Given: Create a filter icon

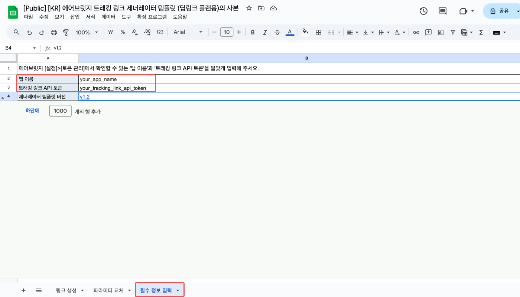Looking at the screenshot, I should (453, 32).
